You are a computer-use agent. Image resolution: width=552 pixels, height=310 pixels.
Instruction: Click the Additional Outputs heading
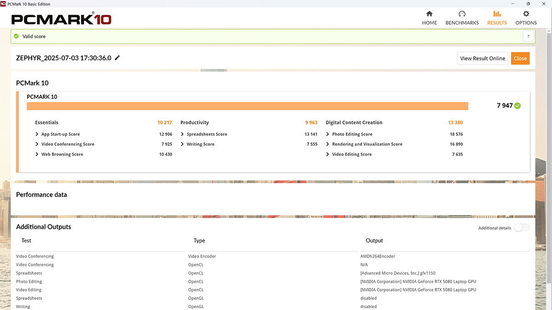tap(44, 227)
